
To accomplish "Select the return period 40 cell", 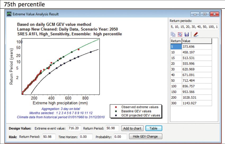I will coord(176,75).
